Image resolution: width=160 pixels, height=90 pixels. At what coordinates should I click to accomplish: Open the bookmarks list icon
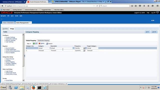[136, 6]
